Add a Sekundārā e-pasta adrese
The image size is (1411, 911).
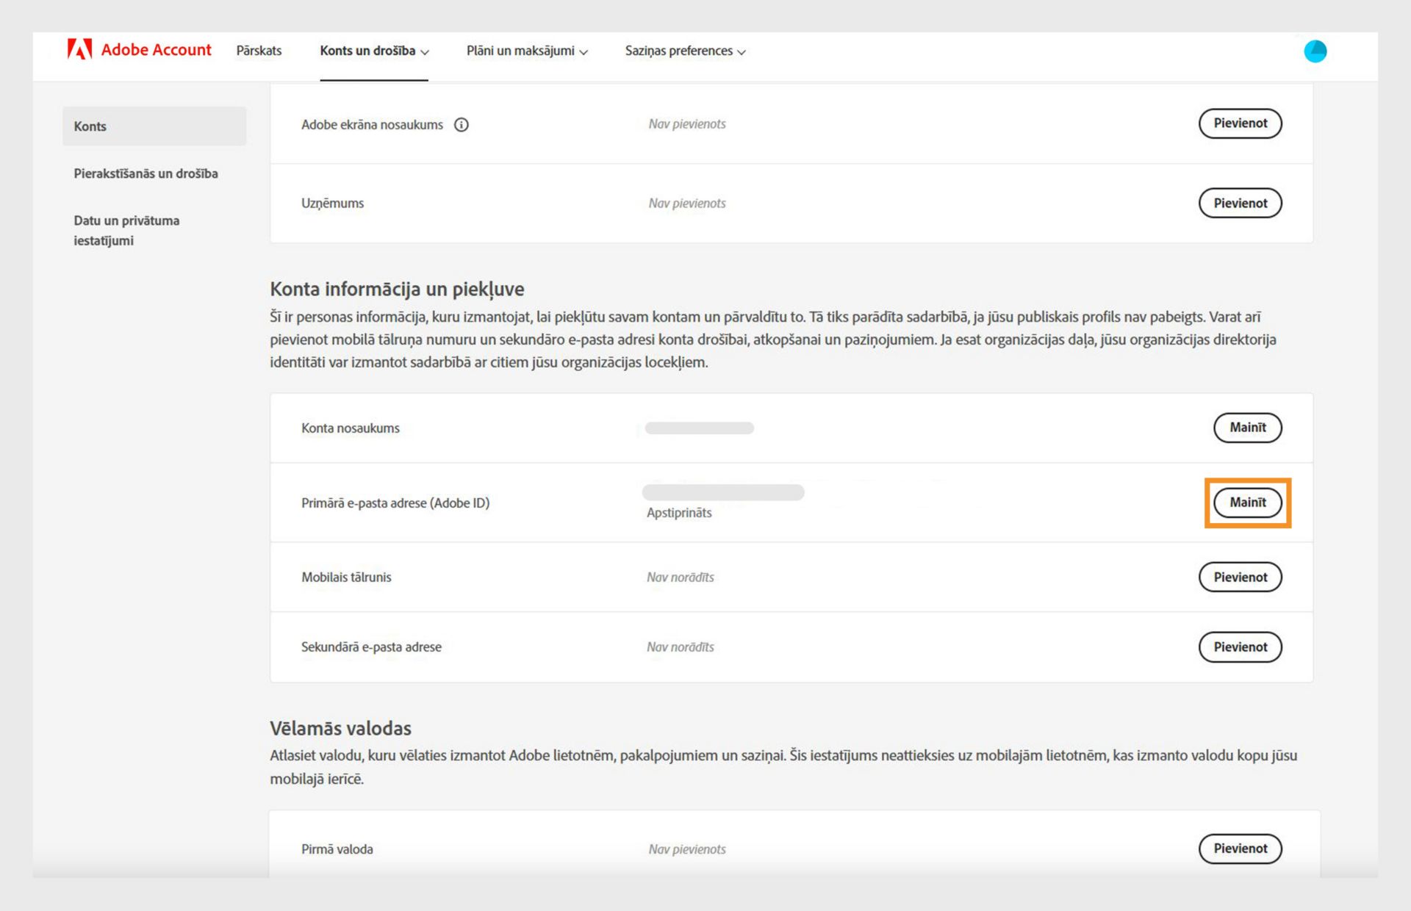coord(1240,647)
